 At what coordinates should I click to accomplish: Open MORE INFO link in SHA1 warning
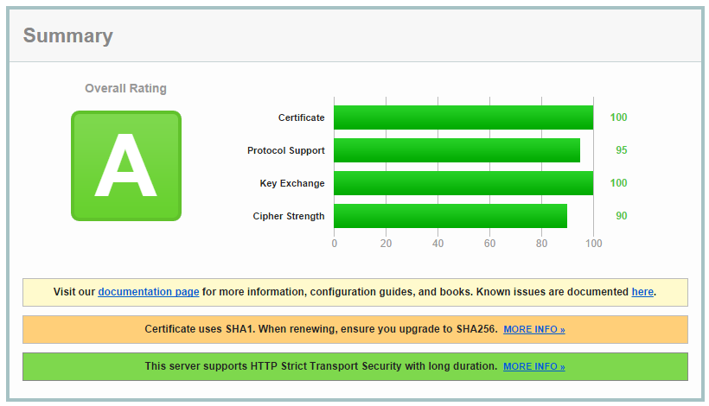point(533,330)
